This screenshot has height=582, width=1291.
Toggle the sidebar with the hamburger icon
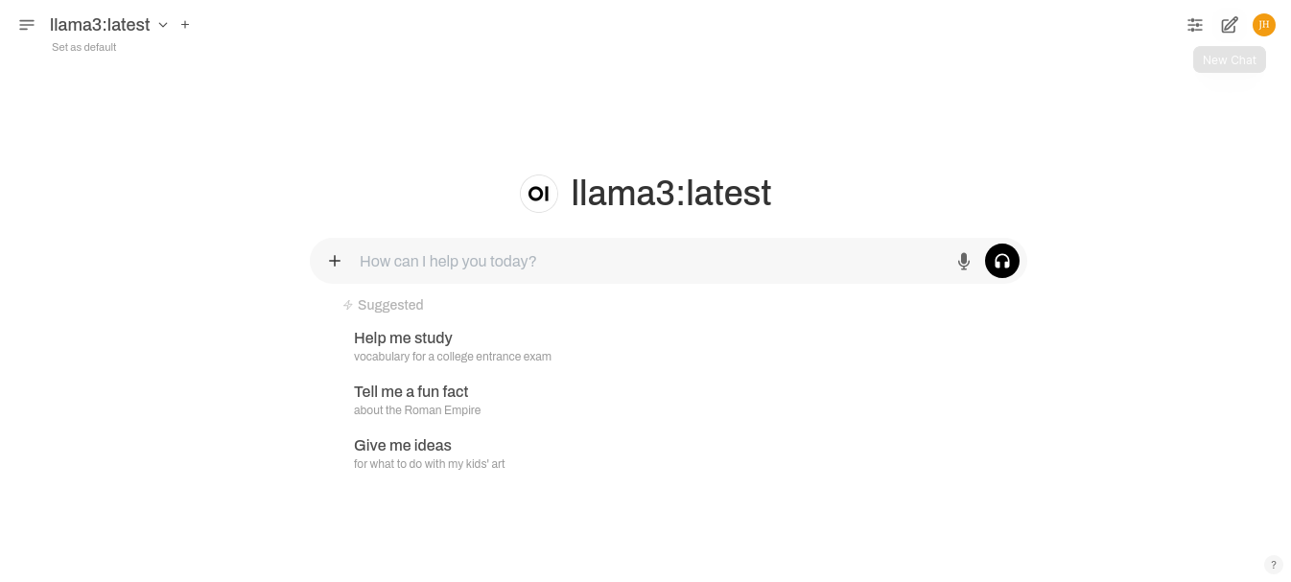click(27, 25)
